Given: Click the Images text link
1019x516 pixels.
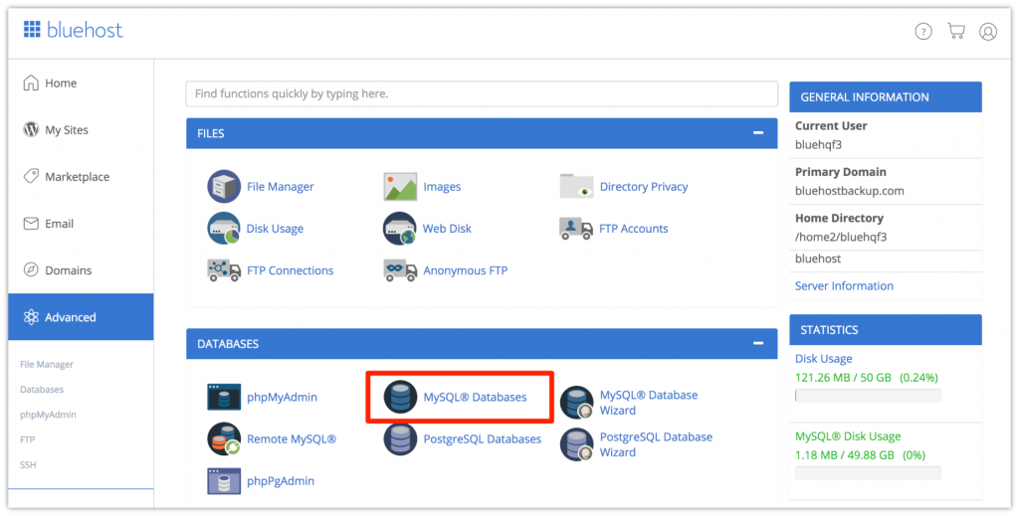Looking at the screenshot, I should click(442, 187).
